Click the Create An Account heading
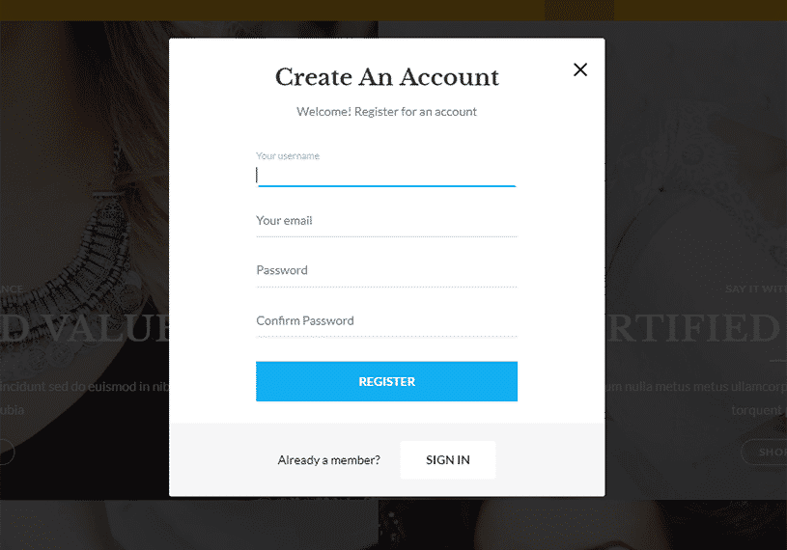Image resolution: width=787 pixels, height=550 pixels. coord(387,77)
